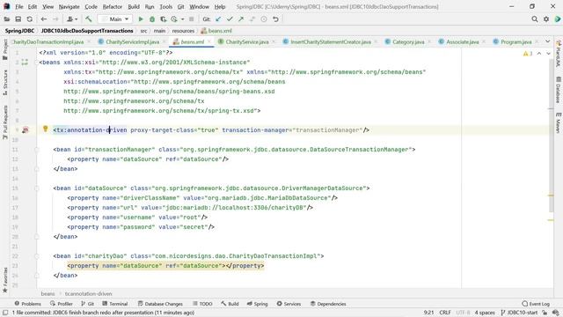563x317 pixels.
Task: Switch to CharityServiceImpl.java tab
Action: [132, 41]
